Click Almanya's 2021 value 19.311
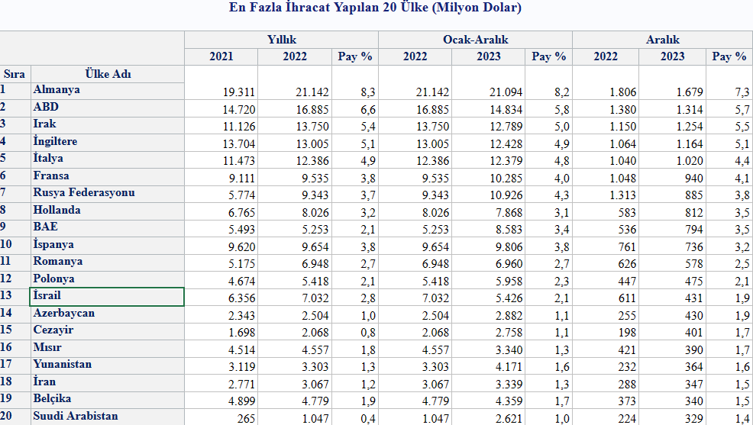The image size is (753, 425). (x=238, y=92)
